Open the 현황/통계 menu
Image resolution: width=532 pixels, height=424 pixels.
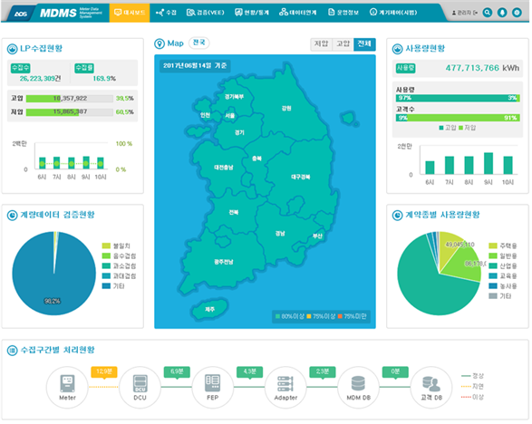pyautogui.click(x=252, y=13)
